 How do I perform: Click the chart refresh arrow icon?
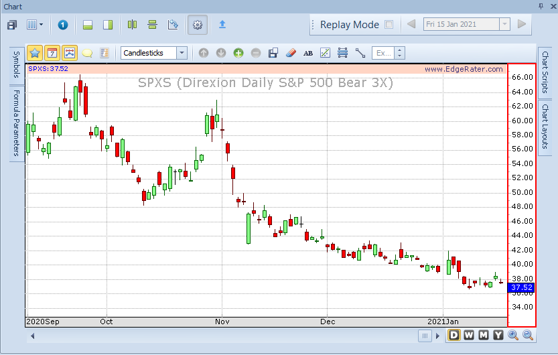click(173, 25)
